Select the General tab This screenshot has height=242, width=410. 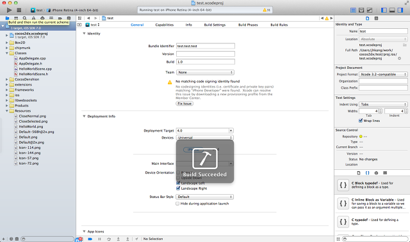point(137,25)
